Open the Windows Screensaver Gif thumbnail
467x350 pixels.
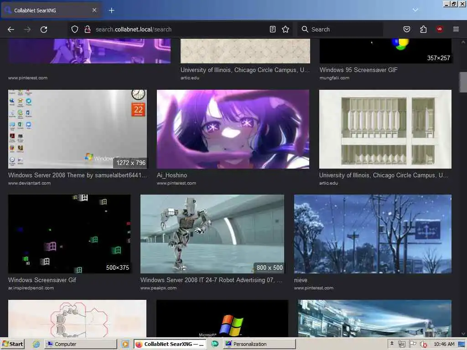tap(69, 234)
